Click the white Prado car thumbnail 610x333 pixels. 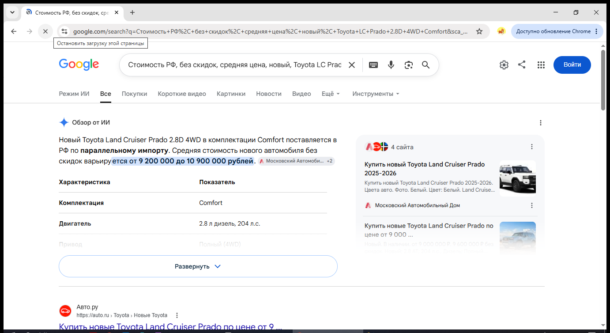518,178
